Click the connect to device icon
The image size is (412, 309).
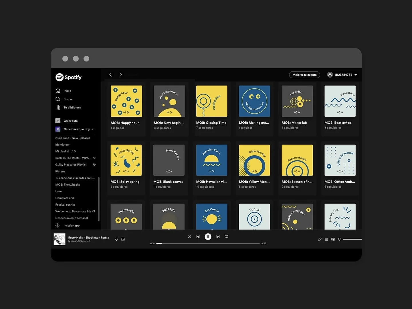[x=333, y=239]
